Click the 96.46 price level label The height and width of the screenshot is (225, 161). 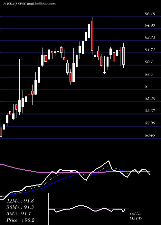(x=150, y=14)
